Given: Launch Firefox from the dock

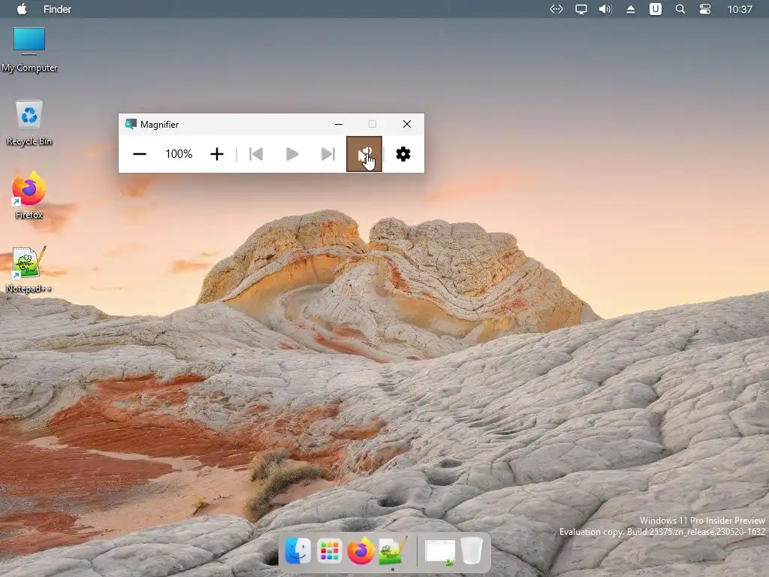Looking at the screenshot, I should [361, 551].
